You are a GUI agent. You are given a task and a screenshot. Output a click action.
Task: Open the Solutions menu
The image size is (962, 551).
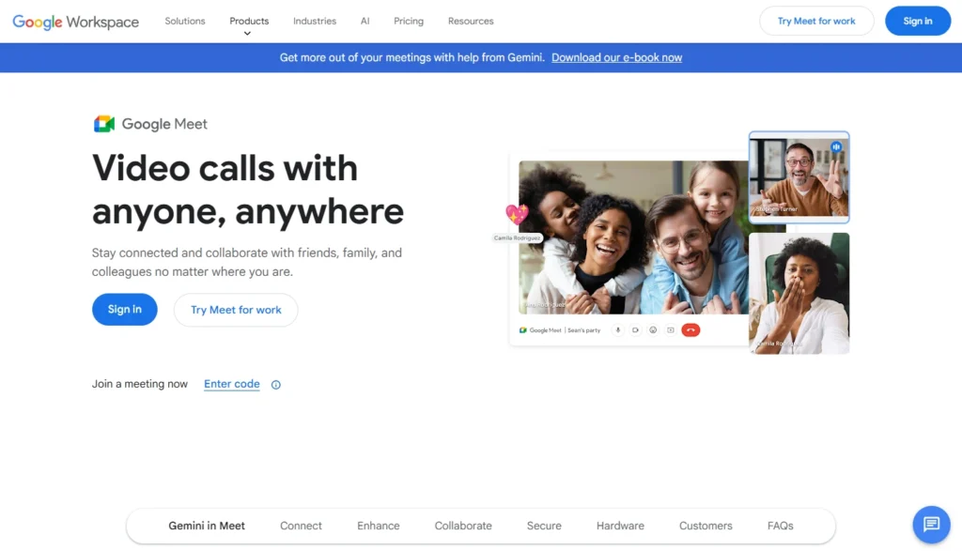[184, 21]
